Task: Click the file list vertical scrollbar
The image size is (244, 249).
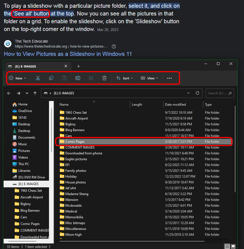Action: click(x=235, y=149)
